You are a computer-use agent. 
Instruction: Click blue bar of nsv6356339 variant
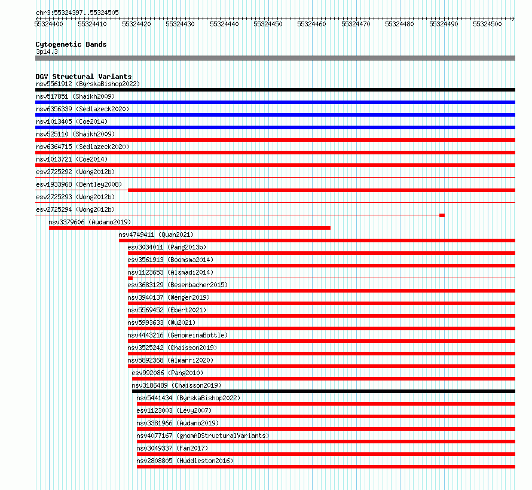tap(275, 115)
